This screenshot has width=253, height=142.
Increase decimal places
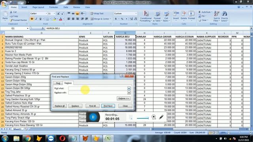131,19
